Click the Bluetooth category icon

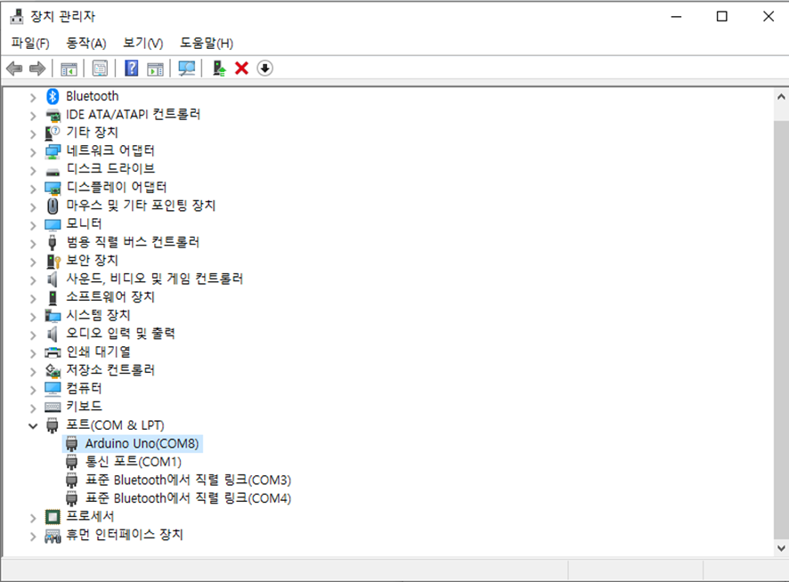[53, 96]
